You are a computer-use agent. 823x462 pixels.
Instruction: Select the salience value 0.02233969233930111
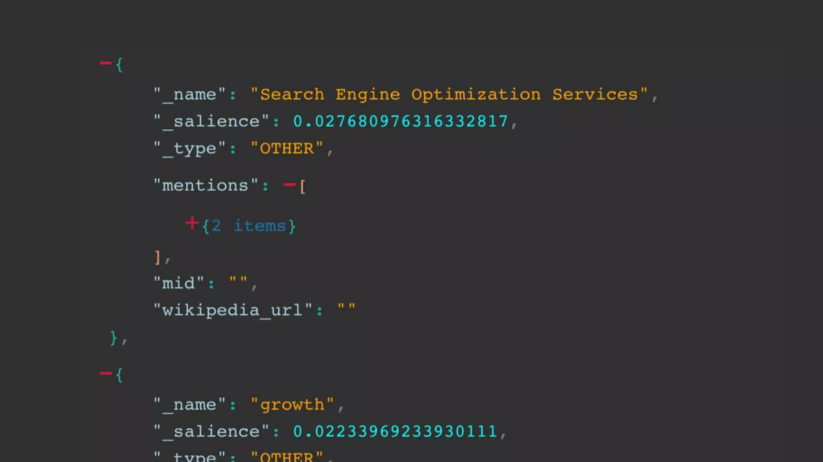click(x=395, y=432)
